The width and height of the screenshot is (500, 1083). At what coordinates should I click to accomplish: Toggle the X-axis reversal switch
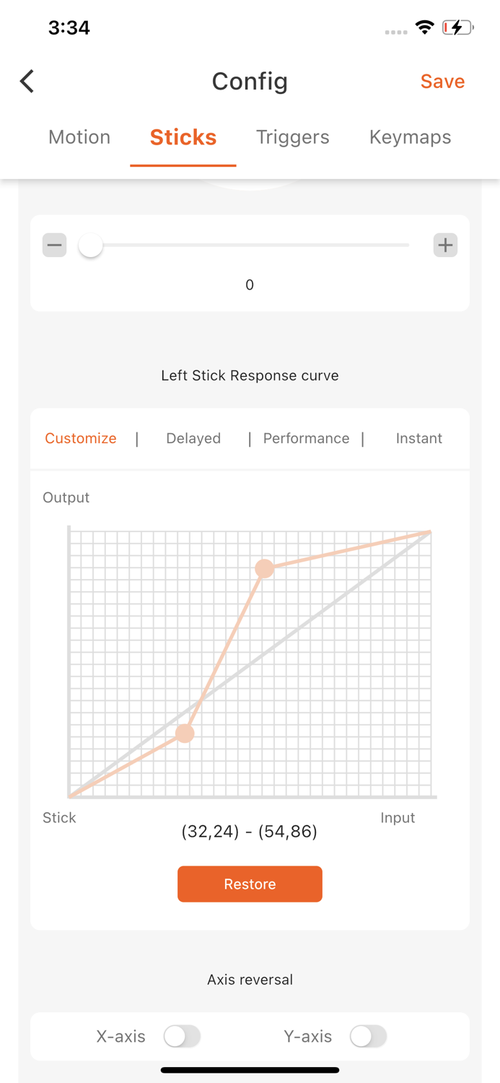pyautogui.click(x=182, y=1036)
